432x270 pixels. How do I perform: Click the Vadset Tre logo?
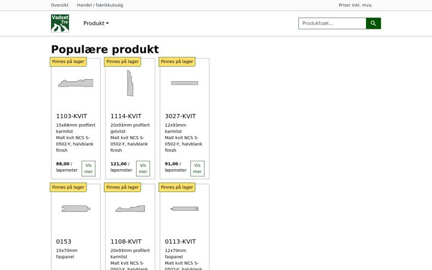[x=60, y=23]
